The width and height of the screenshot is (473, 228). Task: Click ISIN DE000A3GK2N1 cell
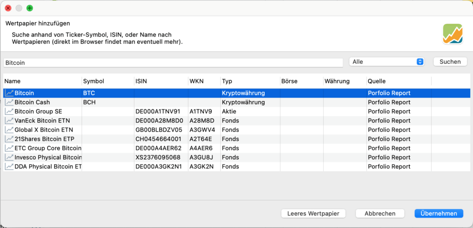point(159,166)
